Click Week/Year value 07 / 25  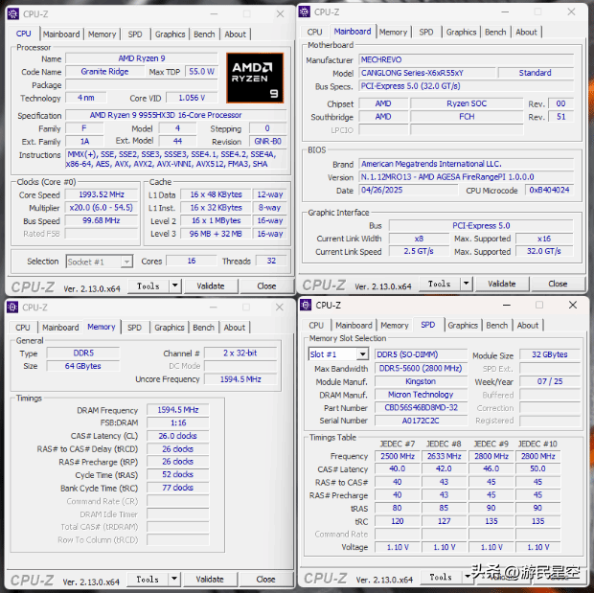pyautogui.click(x=550, y=381)
